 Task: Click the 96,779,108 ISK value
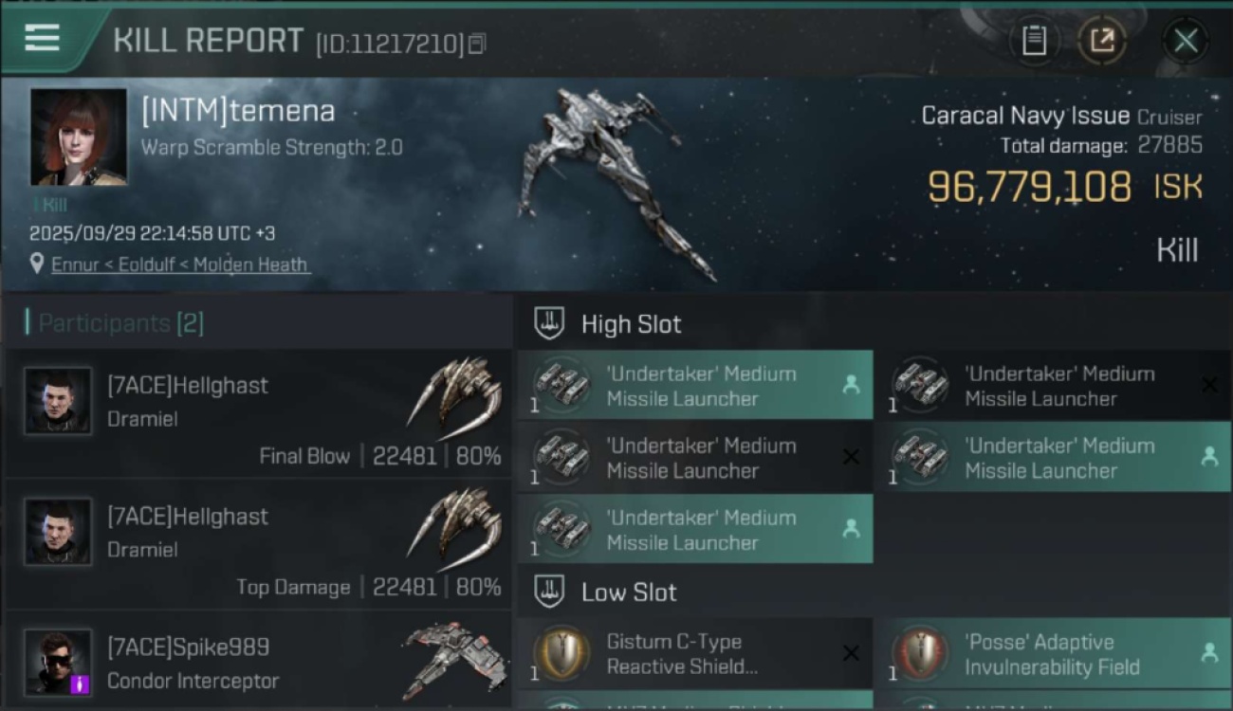[x=1029, y=187]
